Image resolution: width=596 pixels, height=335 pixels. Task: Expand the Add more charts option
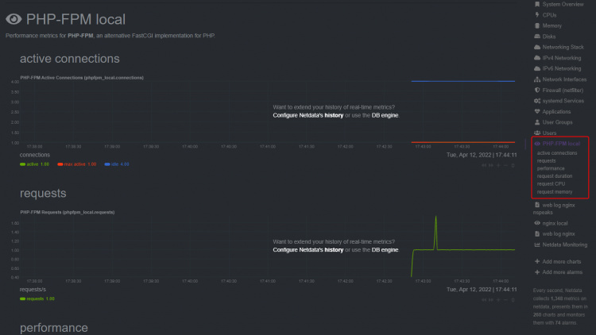point(563,261)
